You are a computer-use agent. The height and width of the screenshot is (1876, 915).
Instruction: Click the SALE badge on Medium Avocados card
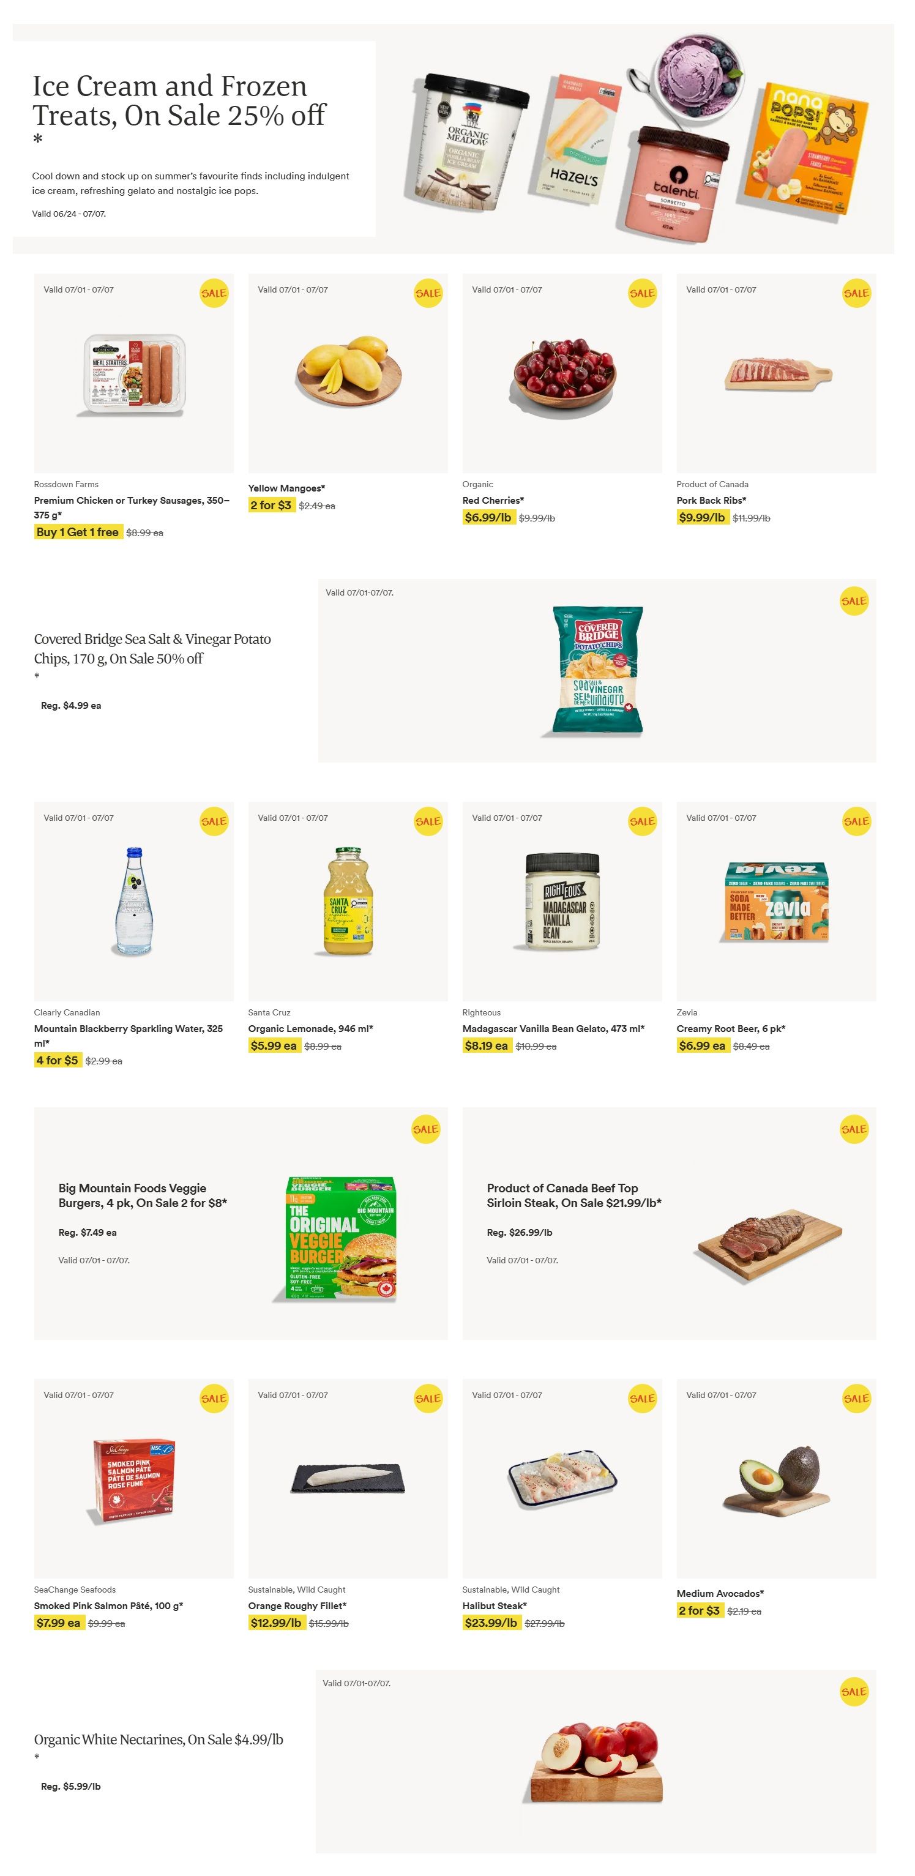tap(856, 1397)
